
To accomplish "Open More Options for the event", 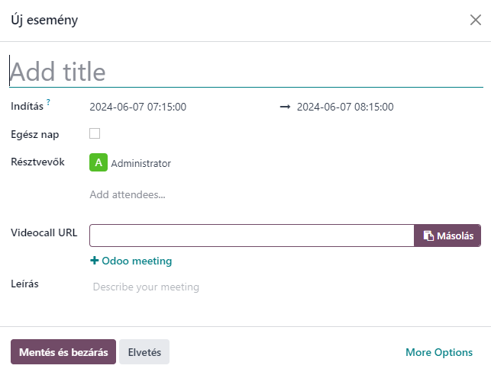I will pos(439,352).
